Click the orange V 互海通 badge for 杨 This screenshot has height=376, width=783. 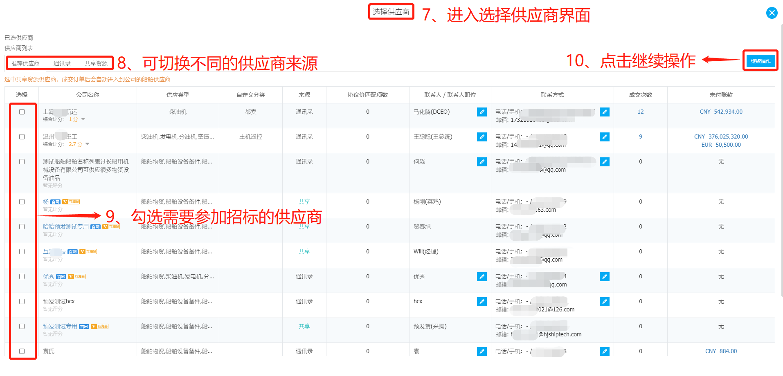pos(71,202)
